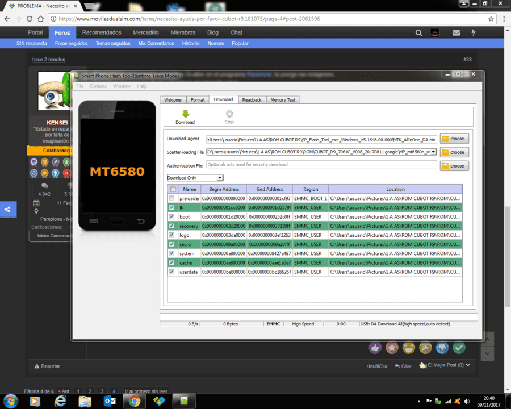Open the Help menu in Flash Tool

142,86
